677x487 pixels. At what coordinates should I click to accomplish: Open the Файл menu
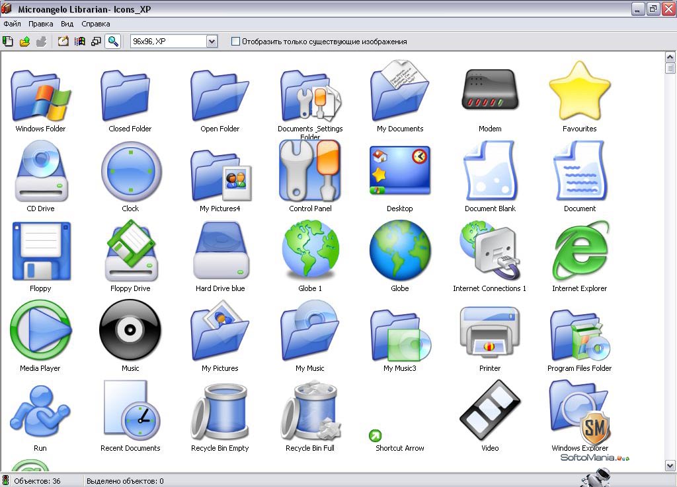[12, 24]
